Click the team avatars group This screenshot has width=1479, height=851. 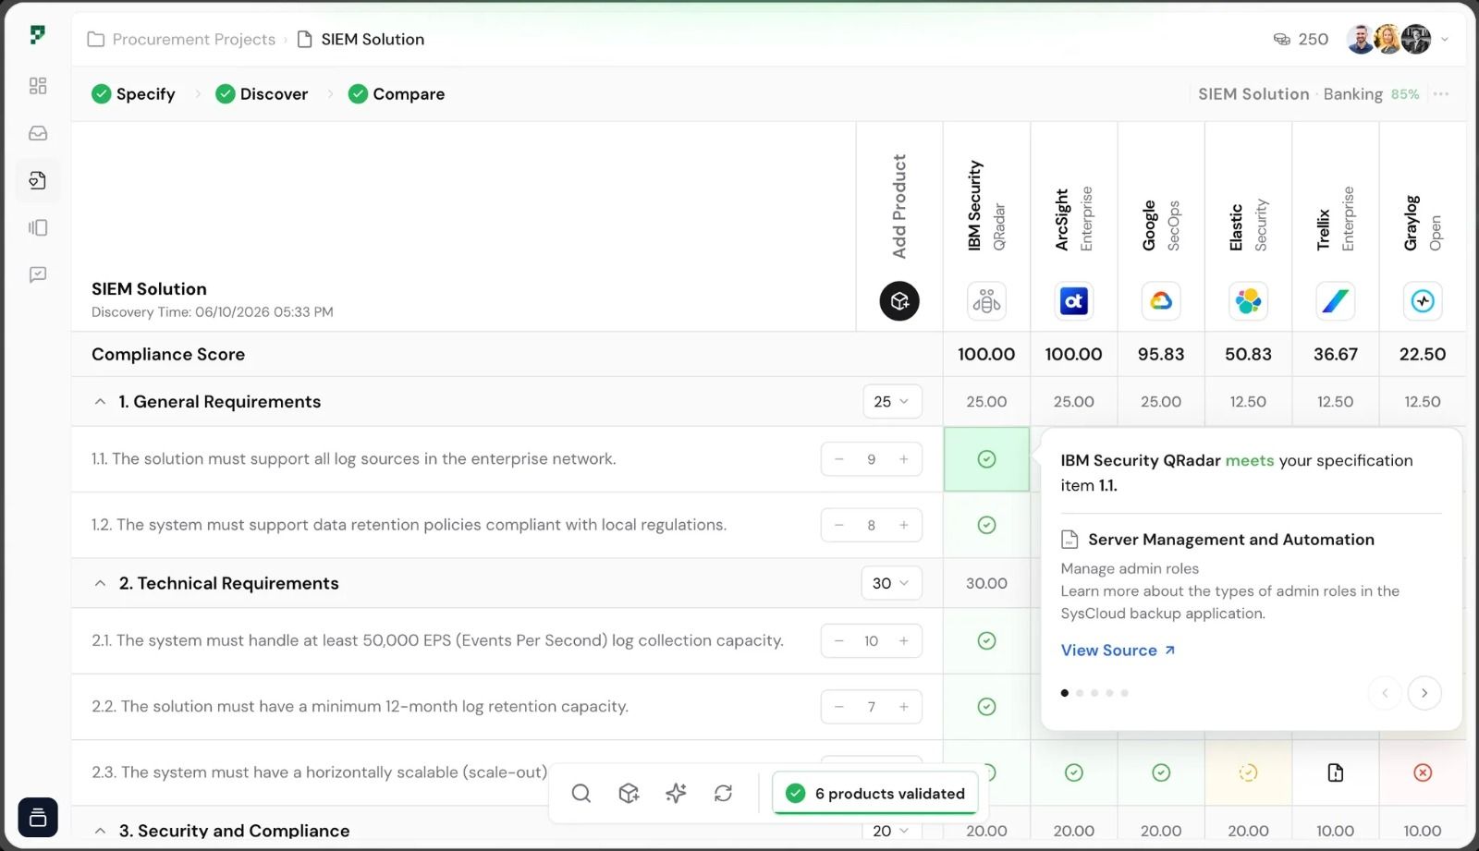pos(1388,39)
